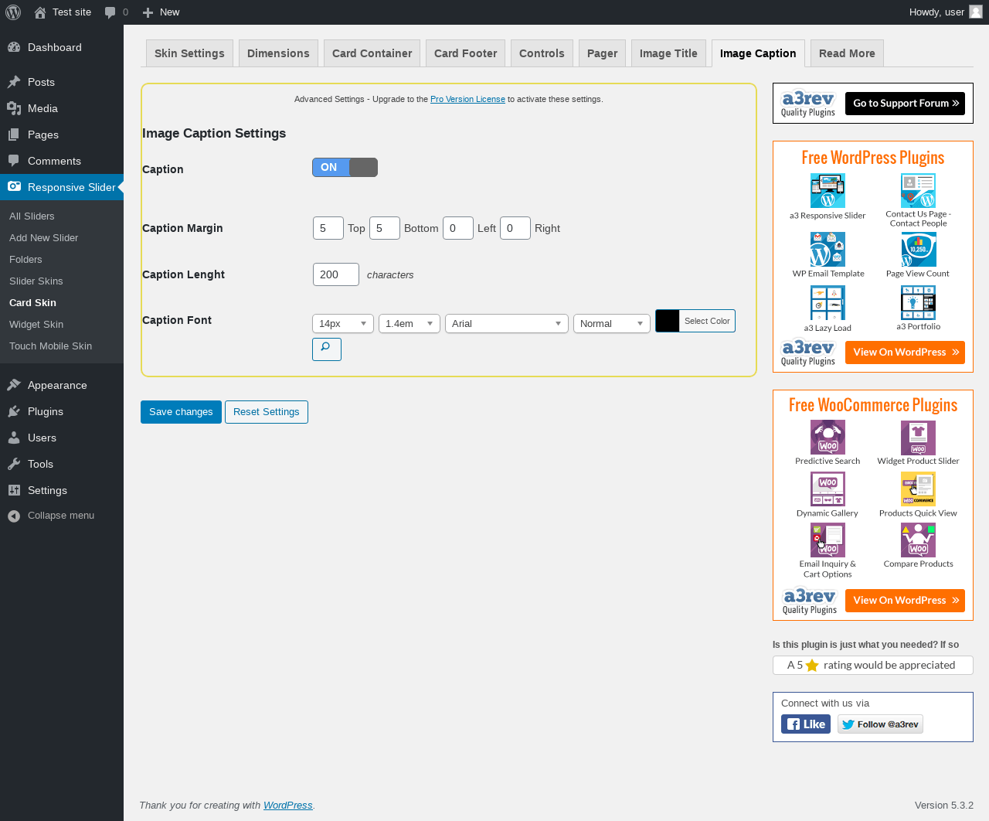
Task: Open the Contact Us Page plugin icon
Action: 918,191
